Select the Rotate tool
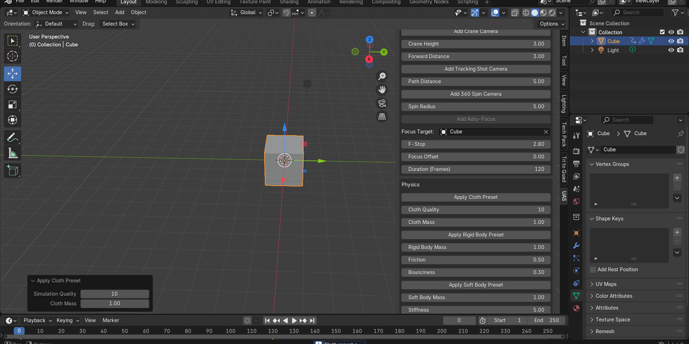The image size is (689, 344). pos(13,89)
